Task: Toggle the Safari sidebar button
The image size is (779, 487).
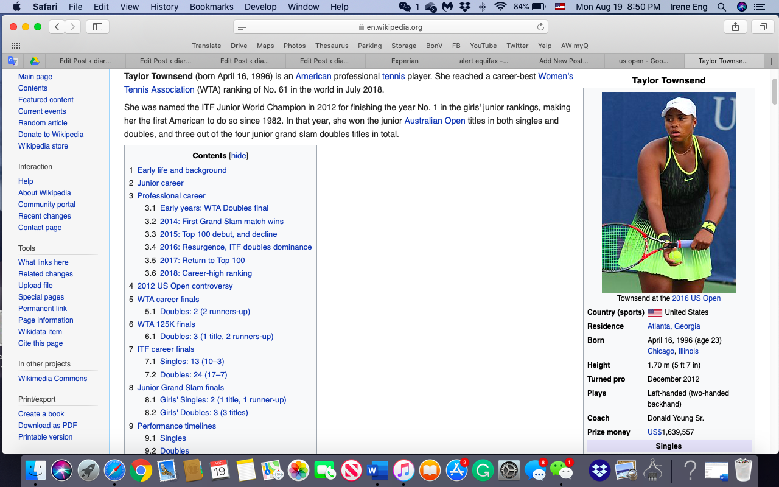Action: tap(97, 27)
